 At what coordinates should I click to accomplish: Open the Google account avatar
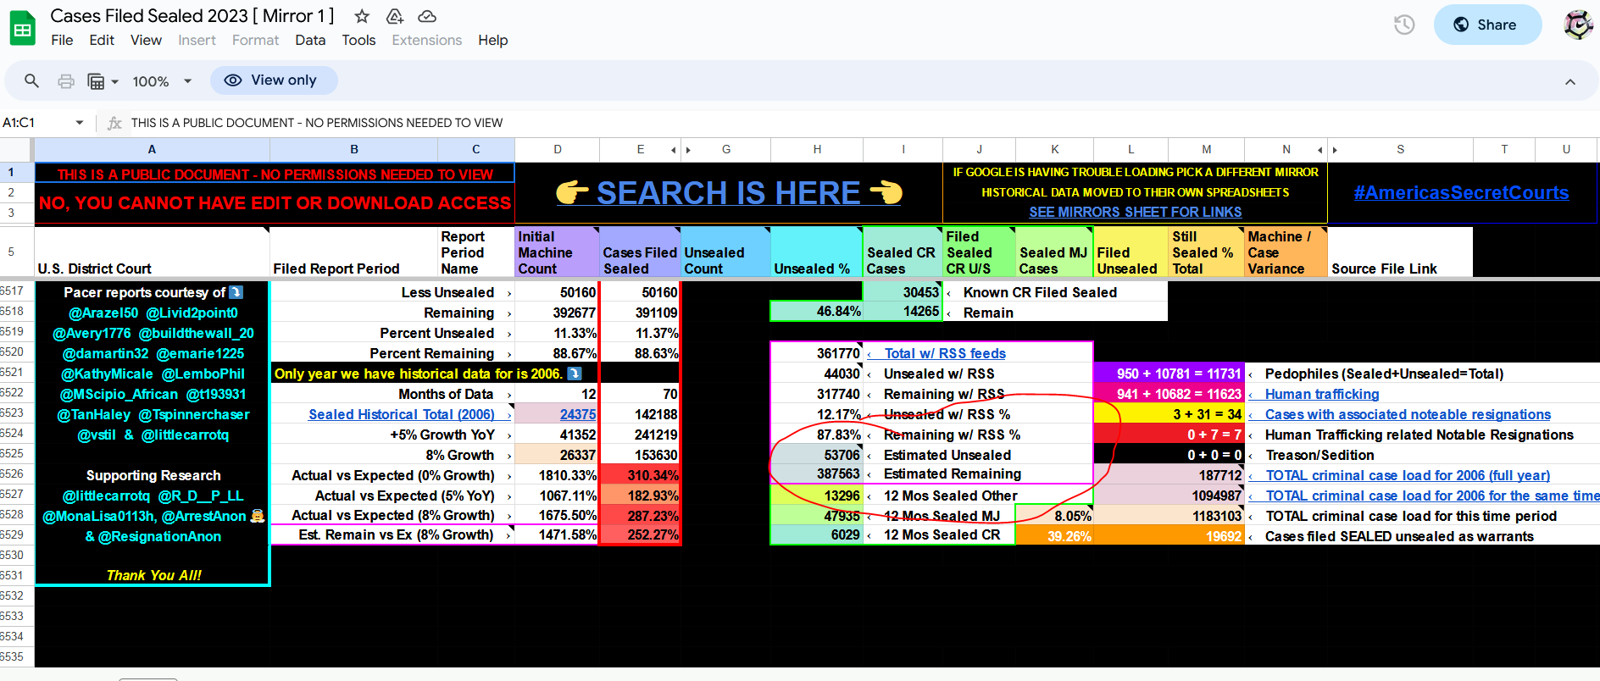click(1578, 25)
